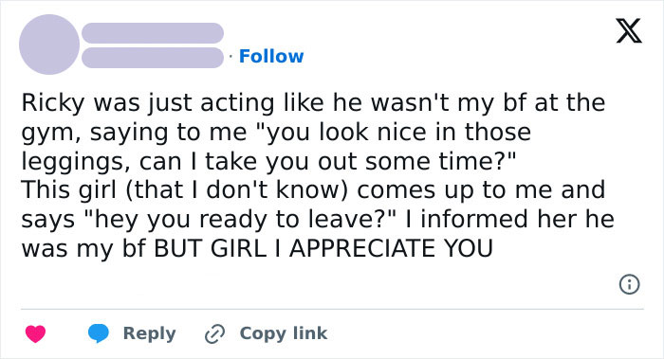This screenshot has height=359, width=664.
Task: Click the phrase "take you out some time?"
Action: coord(360,161)
